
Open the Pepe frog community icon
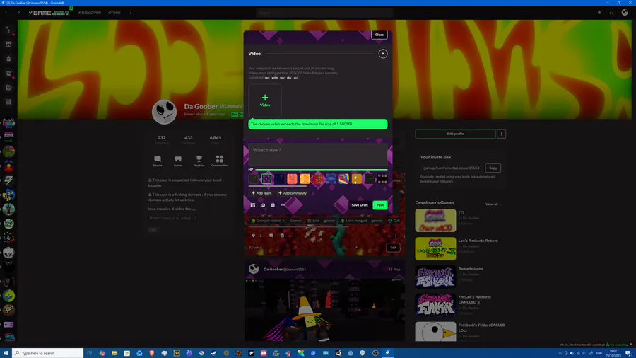pos(8,151)
